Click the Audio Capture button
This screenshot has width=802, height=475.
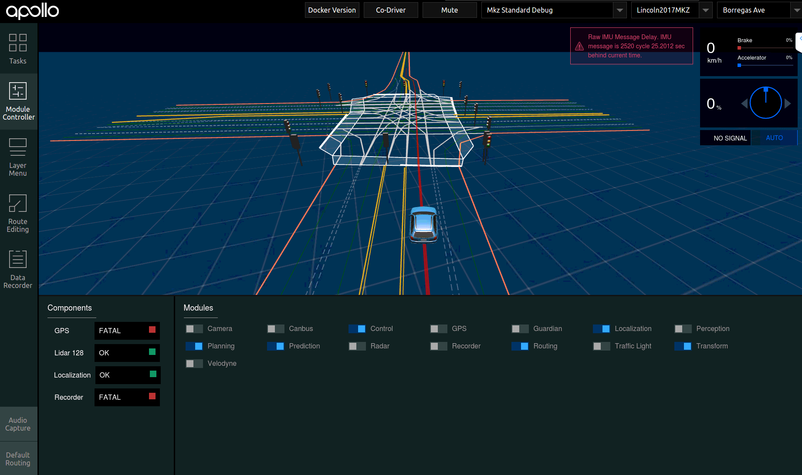coord(18,424)
